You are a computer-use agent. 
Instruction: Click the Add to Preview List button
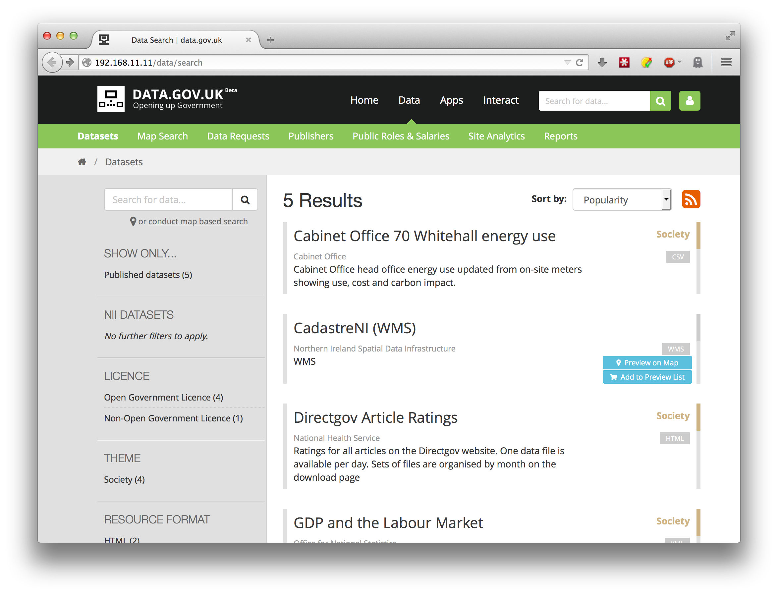point(647,377)
